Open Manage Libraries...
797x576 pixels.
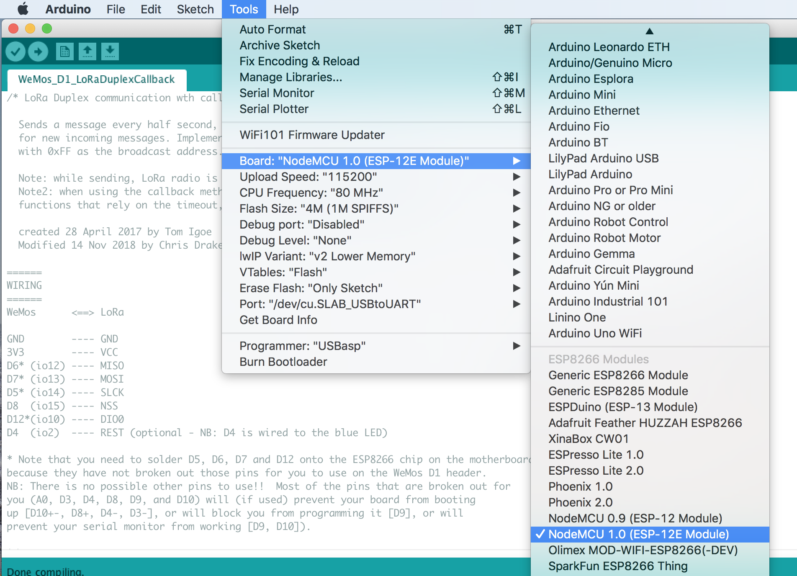tap(376, 77)
